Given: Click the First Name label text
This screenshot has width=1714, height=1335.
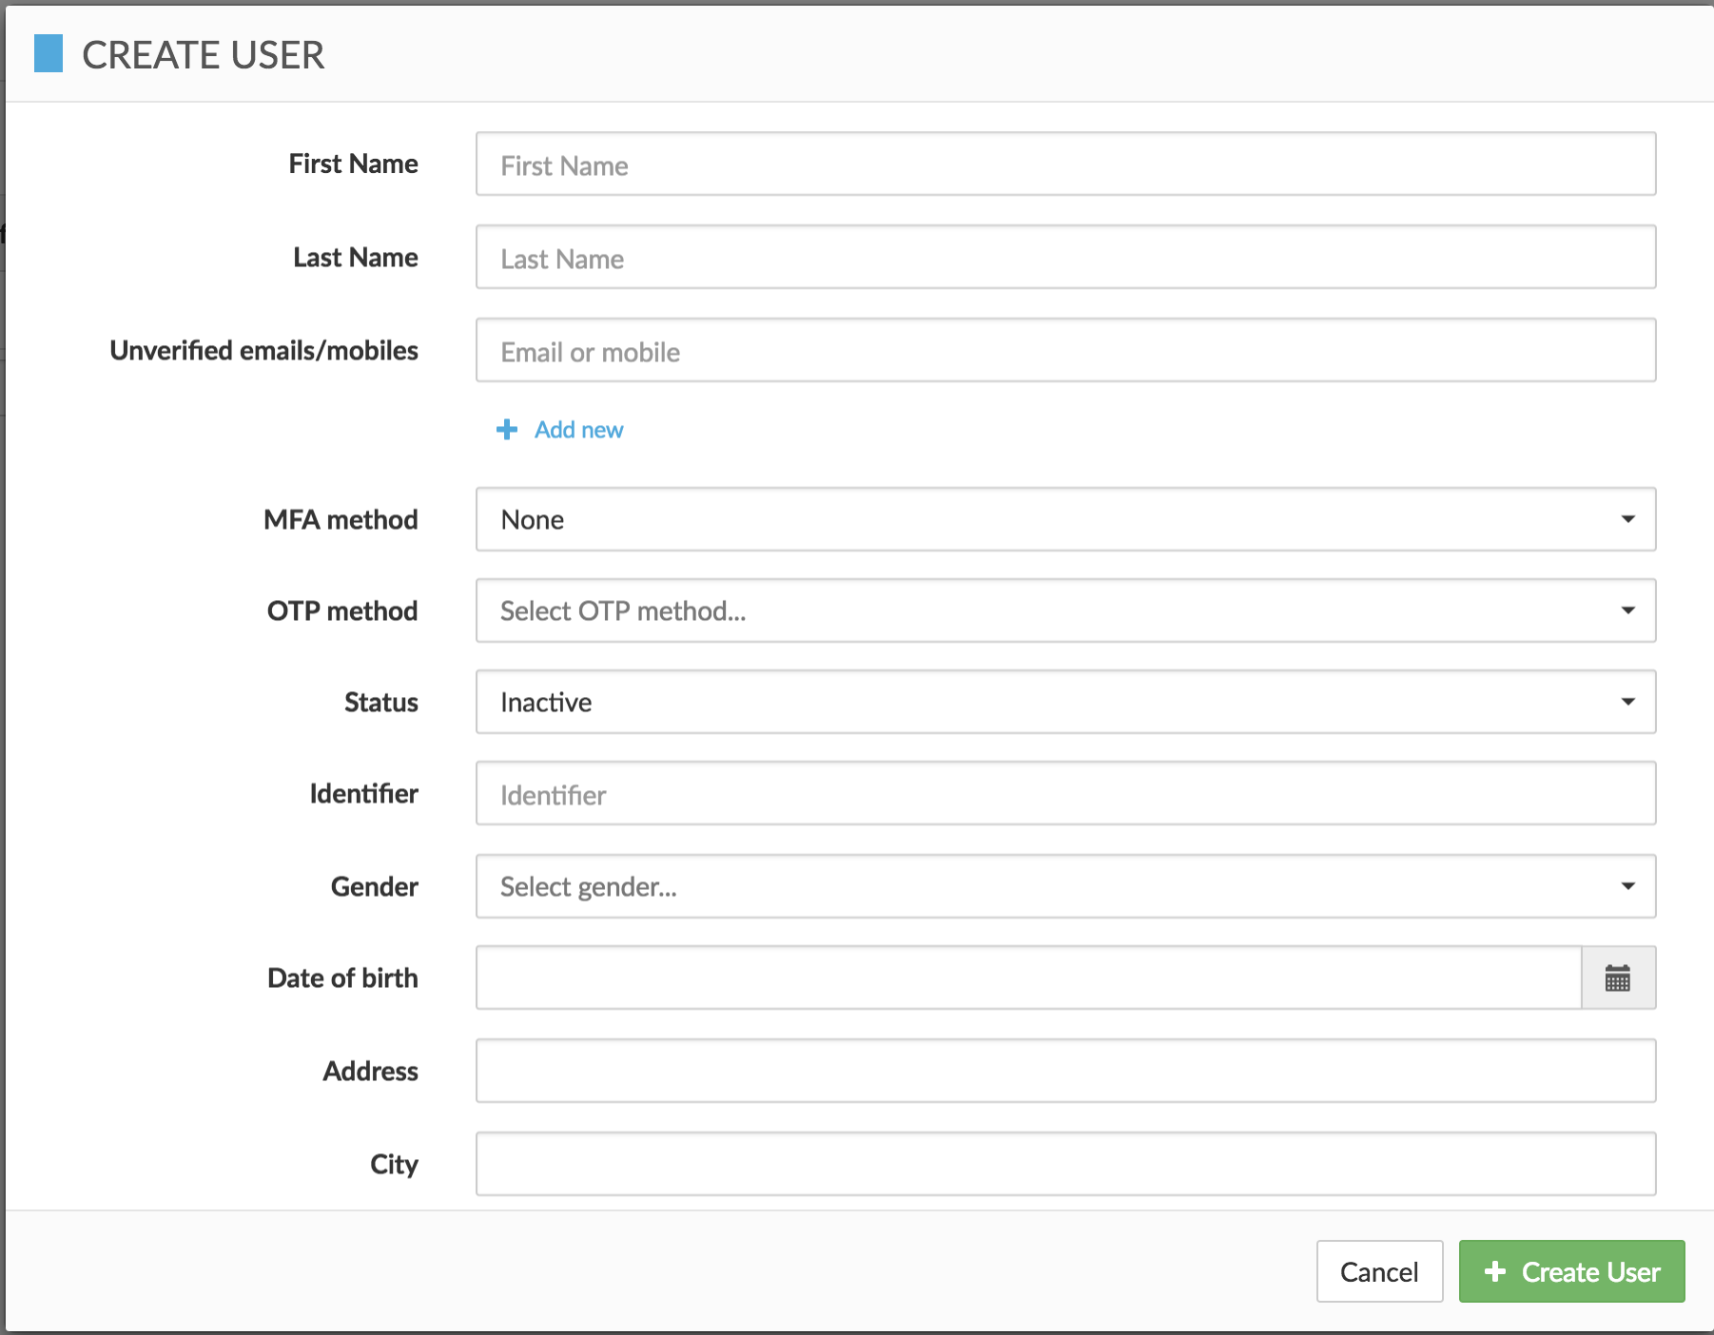Looking at the screenshot, I should click(354, 164).
